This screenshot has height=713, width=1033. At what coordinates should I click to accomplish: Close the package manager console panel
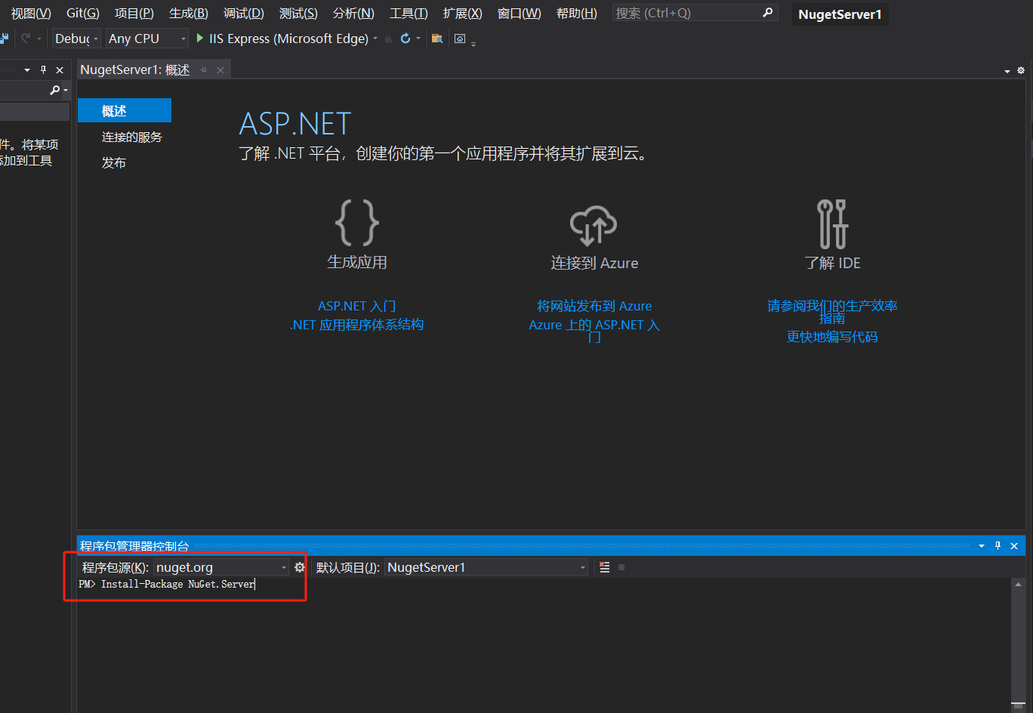[x=1014, y=545]
